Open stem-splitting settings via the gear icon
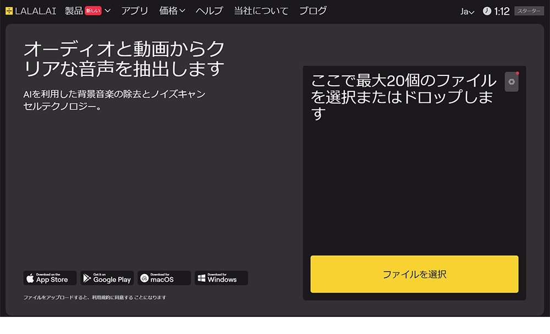The image size is (550, 334). tap(511, 81)
